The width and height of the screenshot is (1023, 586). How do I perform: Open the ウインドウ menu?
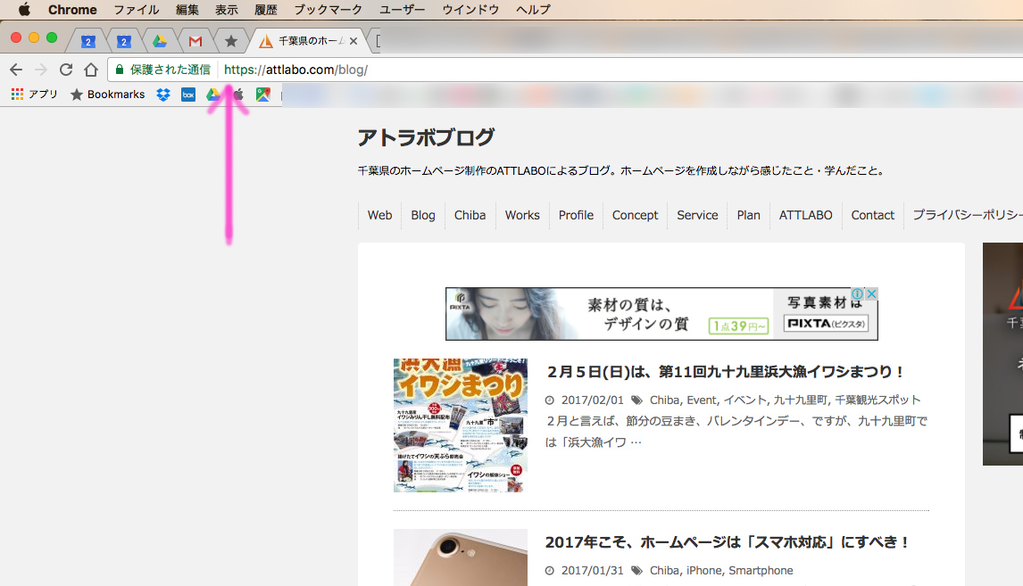[470, 10]
